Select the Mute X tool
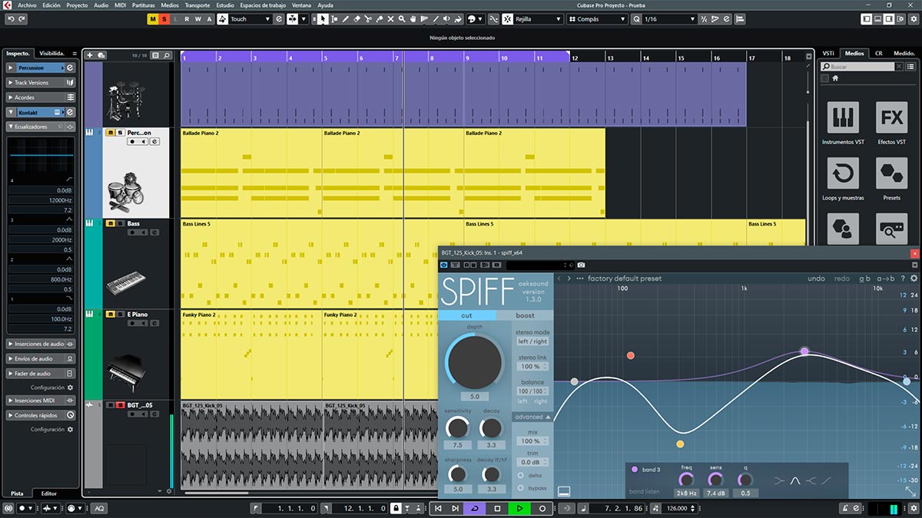This screenshot has width=922, height=518. tap(390, 18)
